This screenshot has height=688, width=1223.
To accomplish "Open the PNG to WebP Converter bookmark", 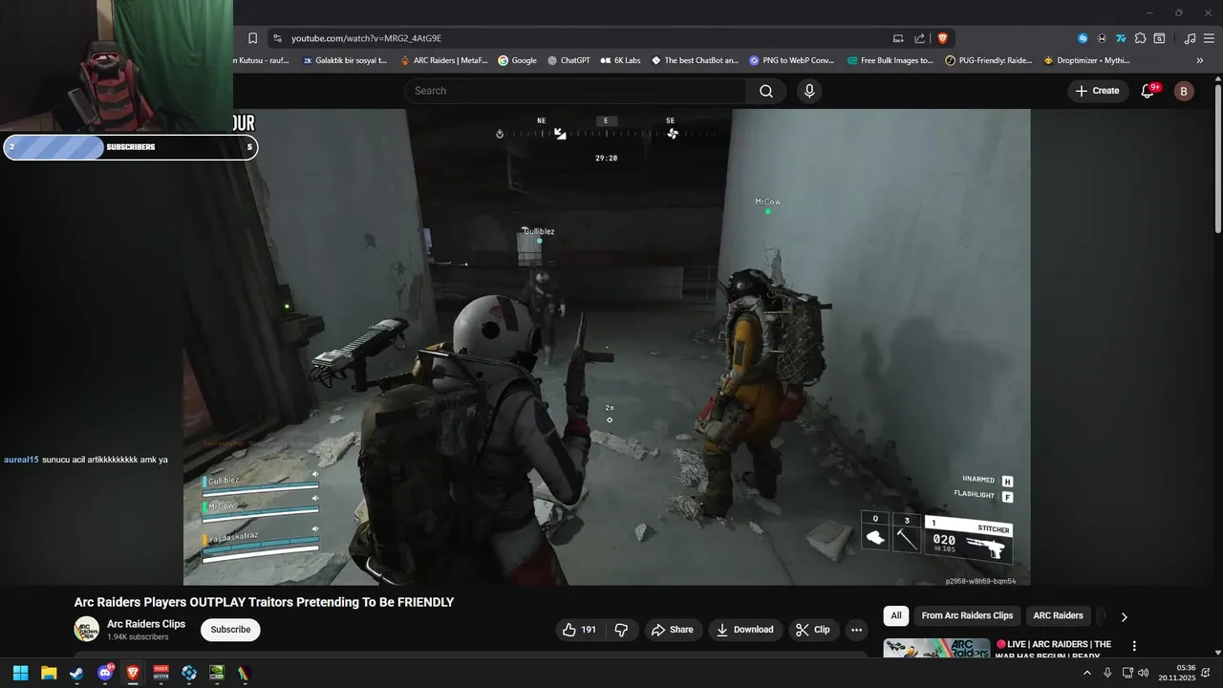I will [791, 60].
